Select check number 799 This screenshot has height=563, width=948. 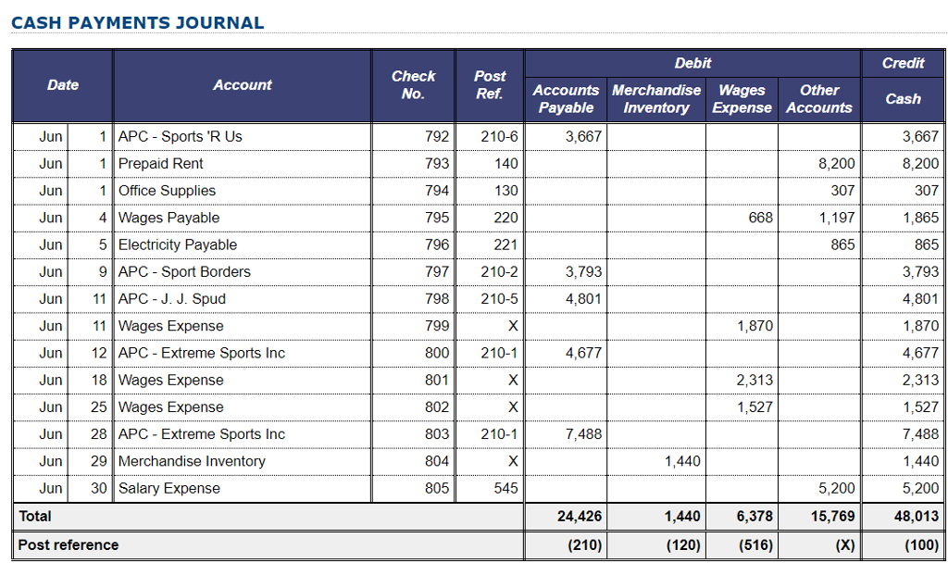point(437,327)
